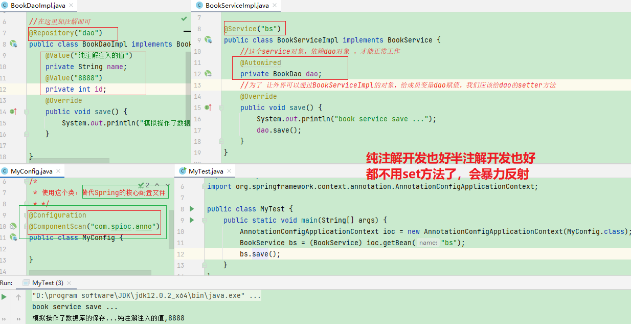Click the @Value("8888") annotation
Screen dimensions: 631x324
coord(74,78)
